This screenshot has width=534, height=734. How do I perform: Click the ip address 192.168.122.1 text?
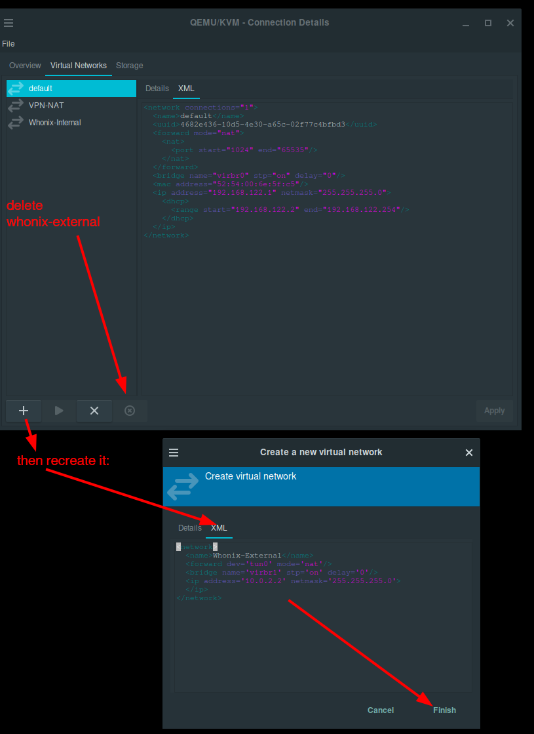coord(242,192)
